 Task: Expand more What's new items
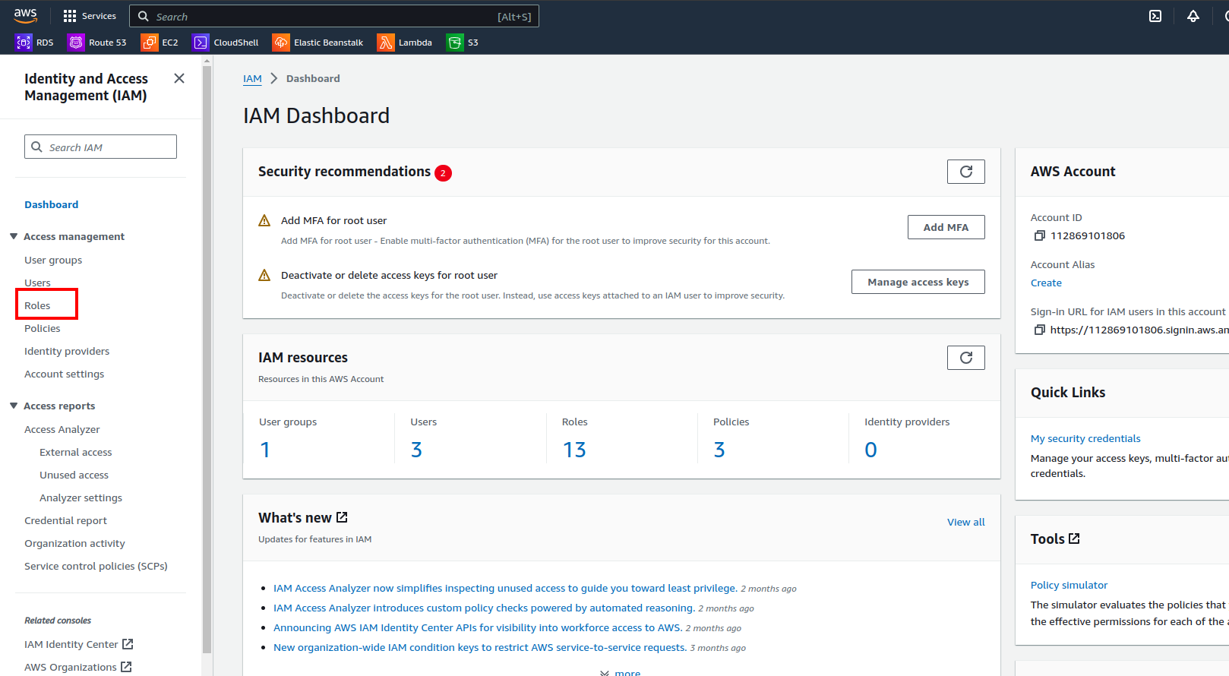click(621, 672)
